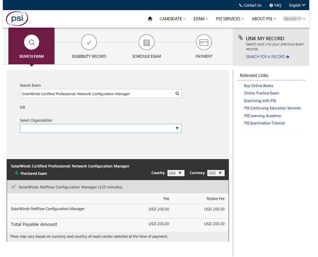The height and width of the screenshot is (257, 318).
Task: Open the Schedule Exam calendar step icon
Action: click(x=146, y=42)
